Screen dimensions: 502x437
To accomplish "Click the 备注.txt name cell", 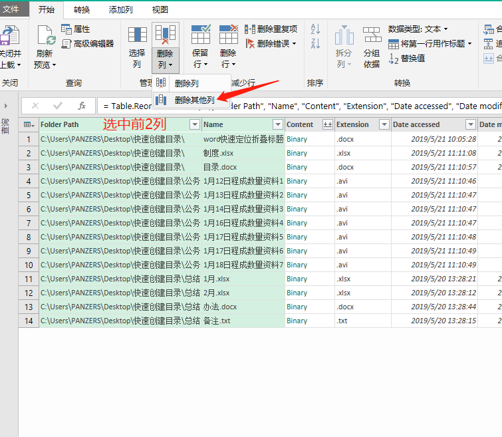I will tap(243, 321).
